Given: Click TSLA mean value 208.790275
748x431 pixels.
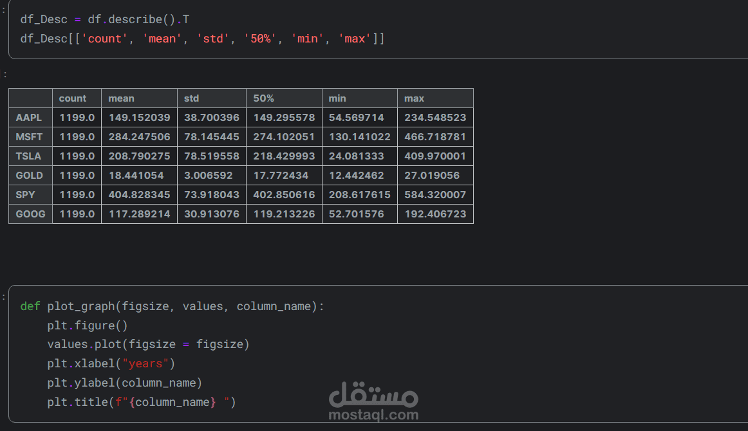Looking at the screenshot, I should pyautogui.click(x=139, y=156).
